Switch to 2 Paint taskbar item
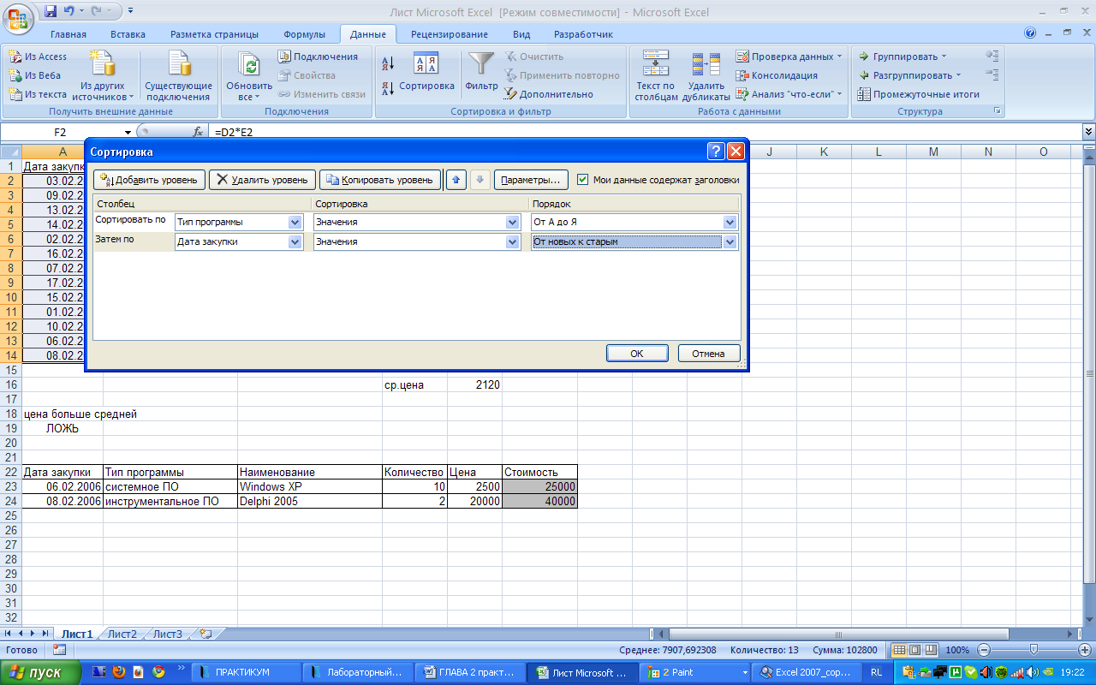Image resolution: width=1096 pixels, height=685 pixels. 696,672
